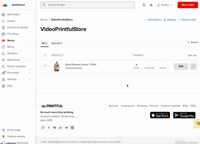Open Partner program people icon
Viewport: 200px width, 144px height.
click(x=3, y=66)
